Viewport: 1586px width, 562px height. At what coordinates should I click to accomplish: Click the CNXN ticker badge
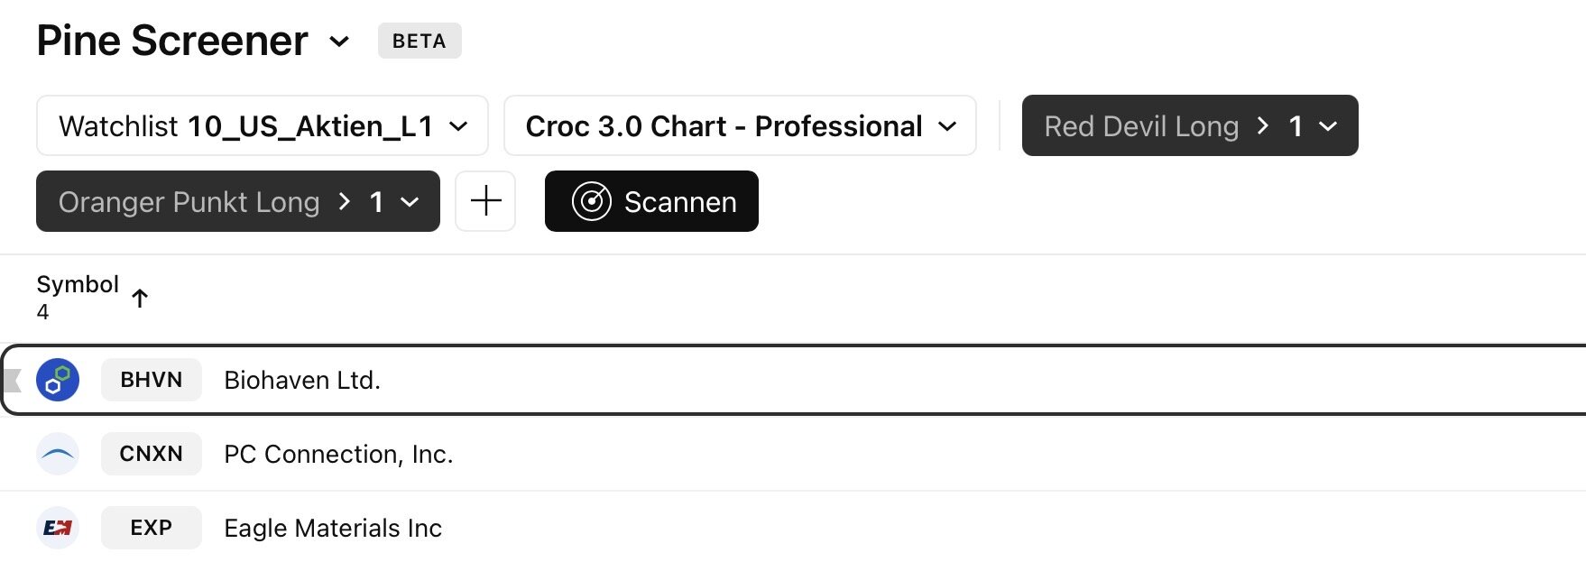coord(152,454)
